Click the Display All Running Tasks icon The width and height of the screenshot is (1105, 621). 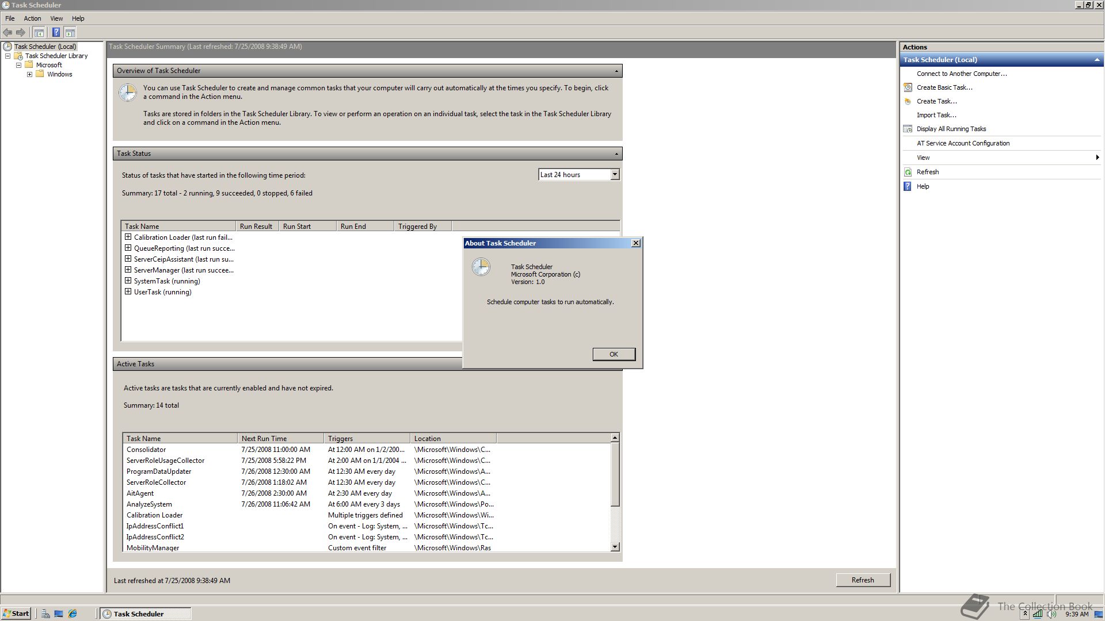[908, 129]
